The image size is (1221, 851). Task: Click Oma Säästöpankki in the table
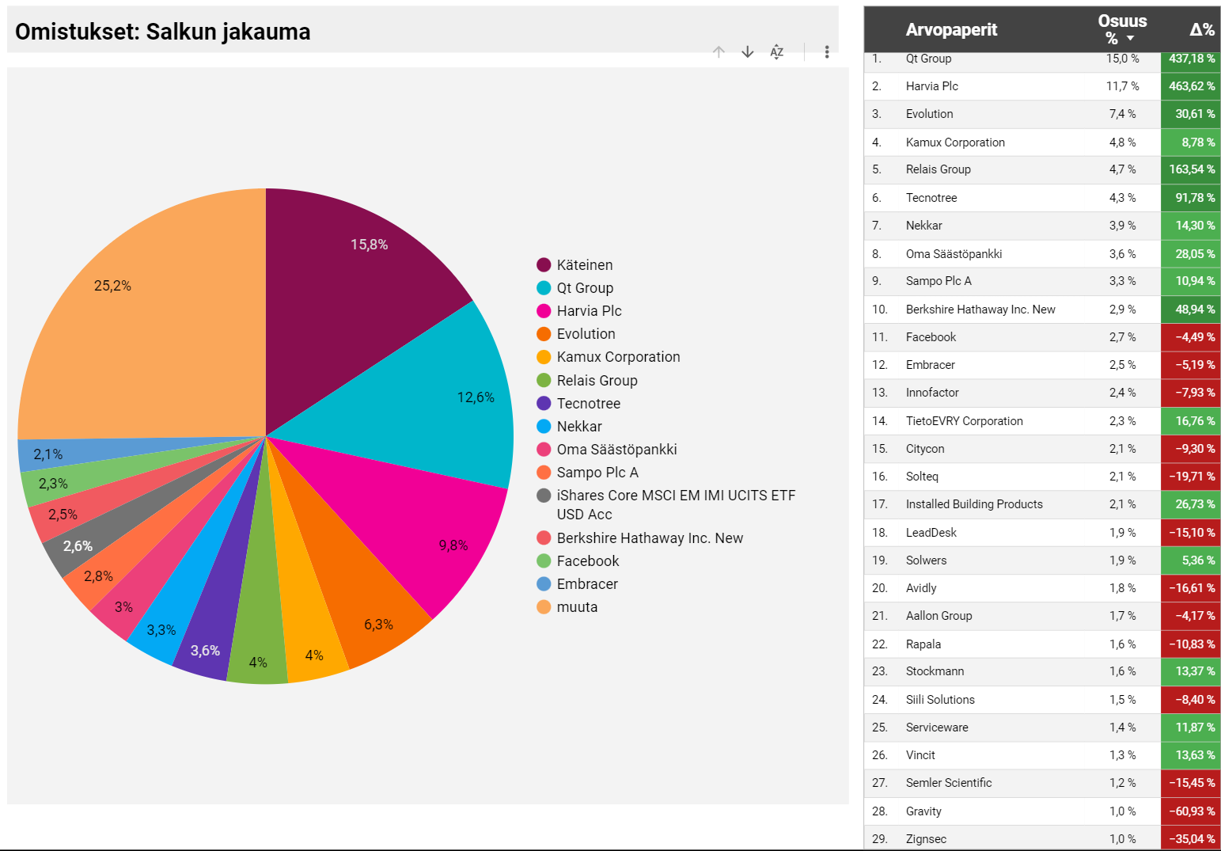954,254
